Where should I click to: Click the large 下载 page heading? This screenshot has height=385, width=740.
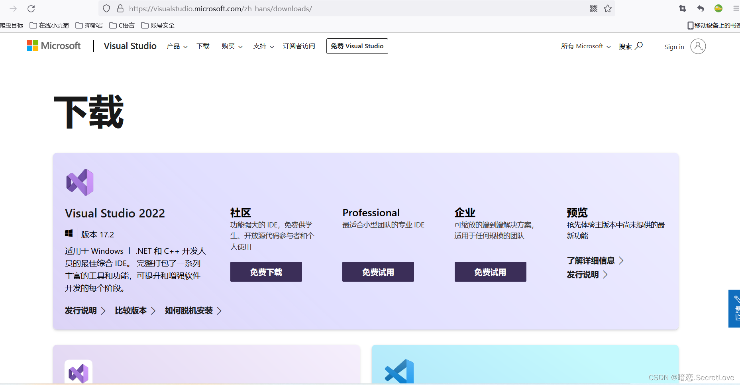click(89, 112)
